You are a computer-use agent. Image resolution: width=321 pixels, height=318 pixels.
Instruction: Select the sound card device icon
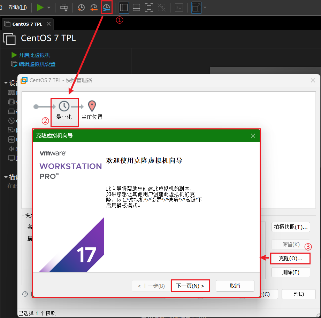(x=12, y=149)
